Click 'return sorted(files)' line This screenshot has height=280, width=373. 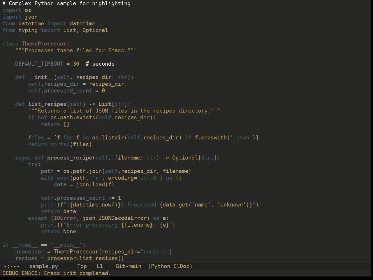pyautogui.click(x=60, y=144)
